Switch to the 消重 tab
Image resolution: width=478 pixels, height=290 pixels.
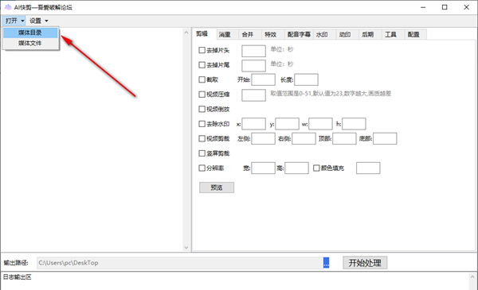point(225,35)
